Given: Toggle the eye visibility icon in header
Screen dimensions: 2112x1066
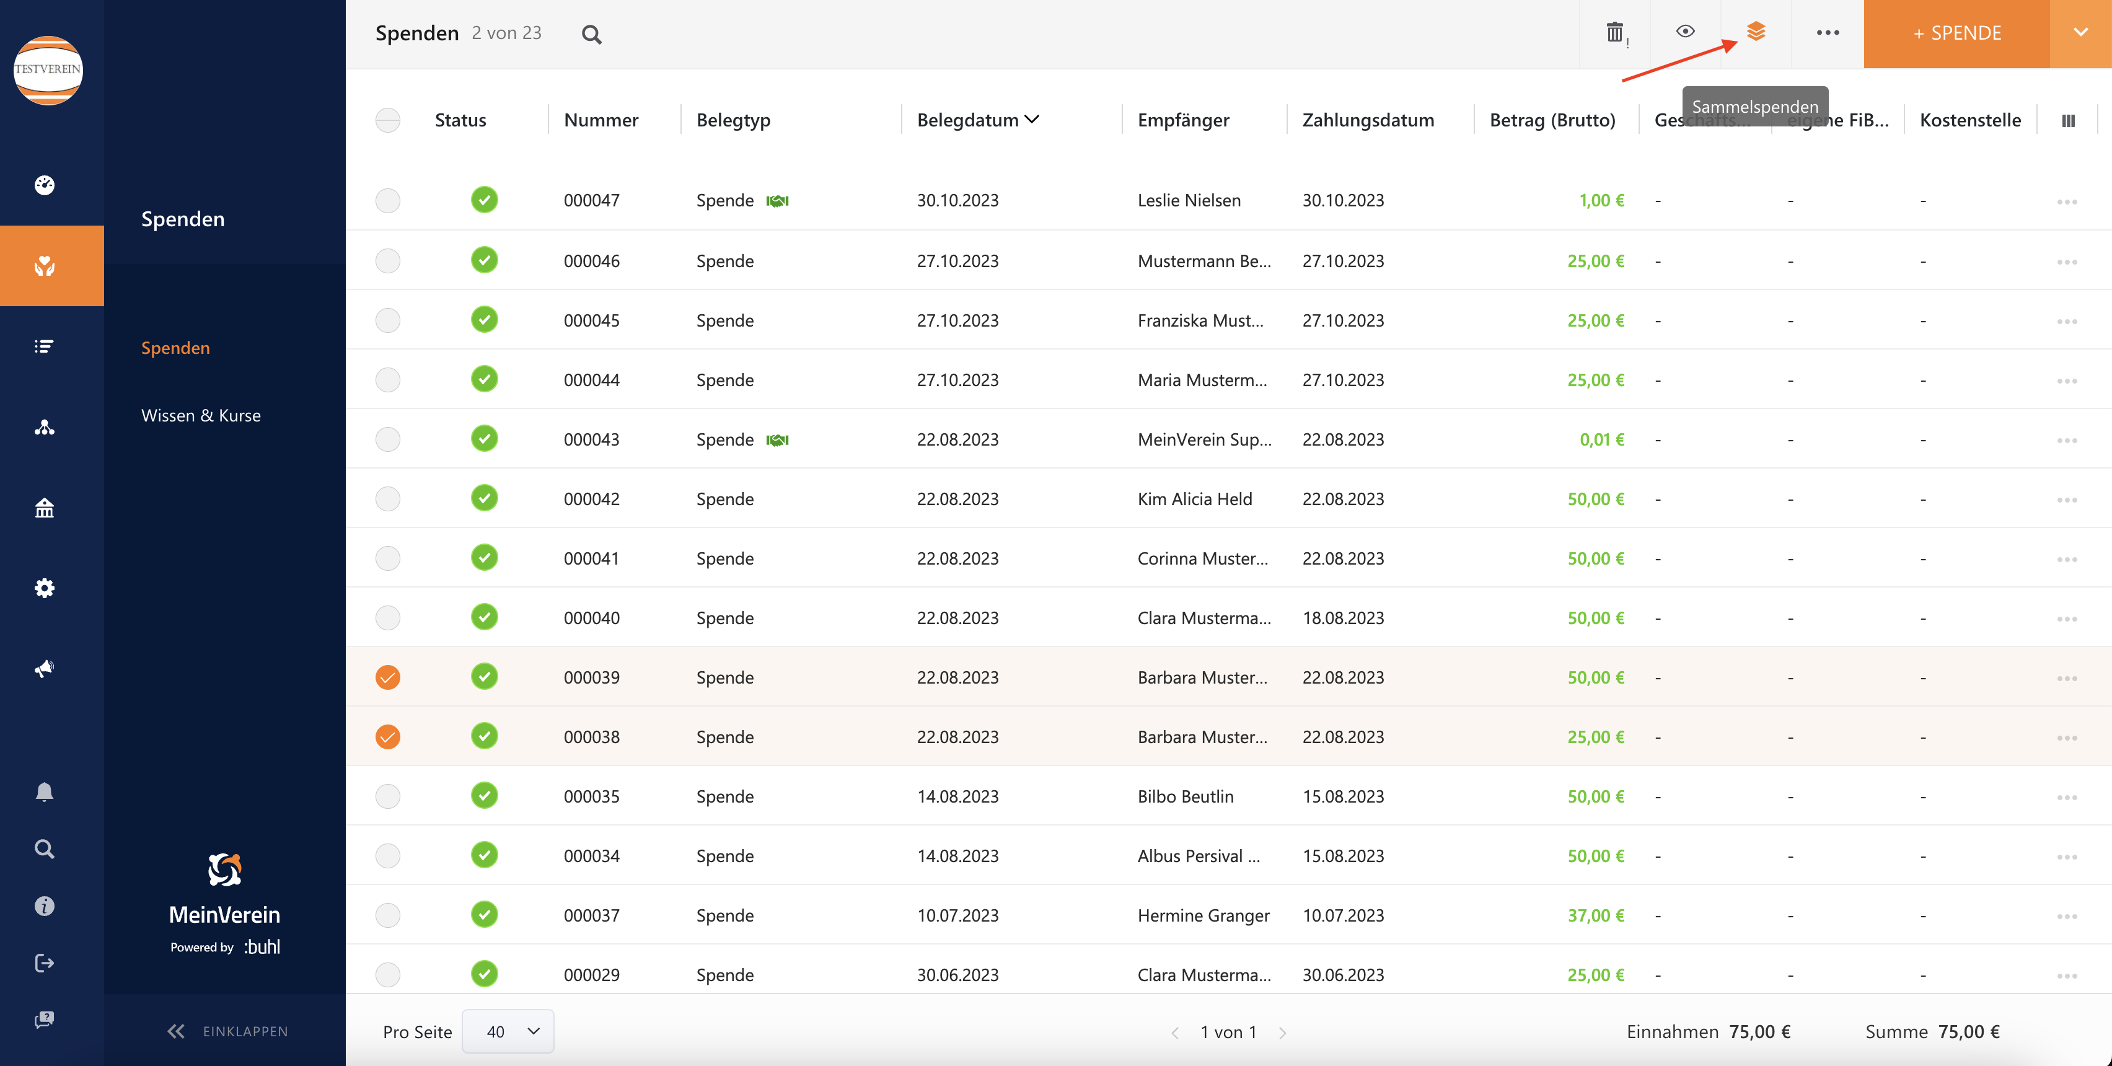Looking at the screenshot, I should coord(1685,31).
